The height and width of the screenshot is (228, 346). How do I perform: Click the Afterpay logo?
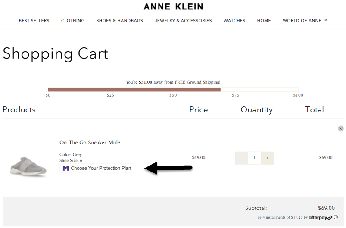pos(320,218)
